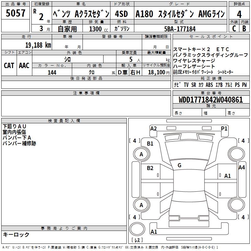The width and height of the screenshot is (251, 251).
Task: Click exterior grade C
Action: point(234,29)
